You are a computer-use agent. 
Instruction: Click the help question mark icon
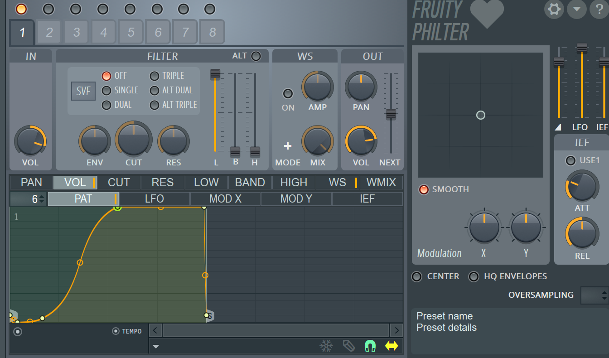(599, 9)
